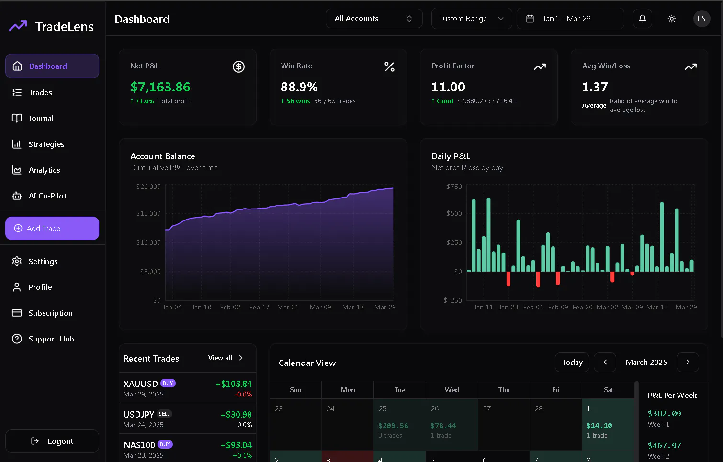Open the LS user avatar menu
The height and width of the screenshot is (462, 723).
(x=701, y=19)
